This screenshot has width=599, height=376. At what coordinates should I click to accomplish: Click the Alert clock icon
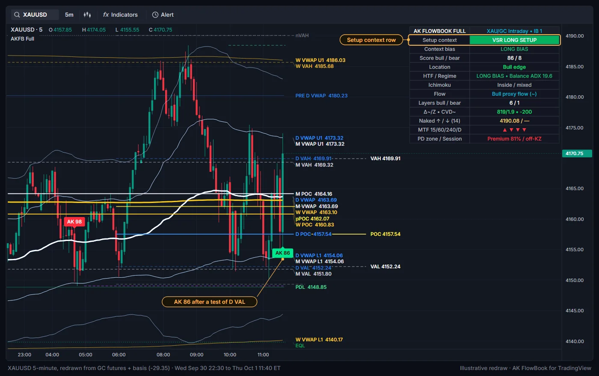click(155, 15)
